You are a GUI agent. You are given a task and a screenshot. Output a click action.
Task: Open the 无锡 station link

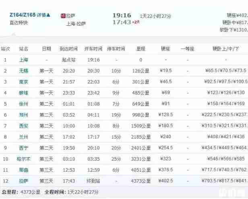(24, 71)
